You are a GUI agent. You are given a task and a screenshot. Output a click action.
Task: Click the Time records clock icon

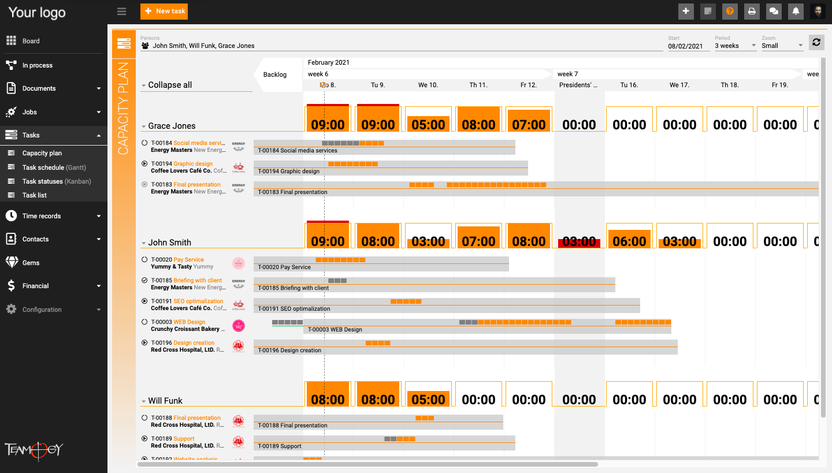11,216
